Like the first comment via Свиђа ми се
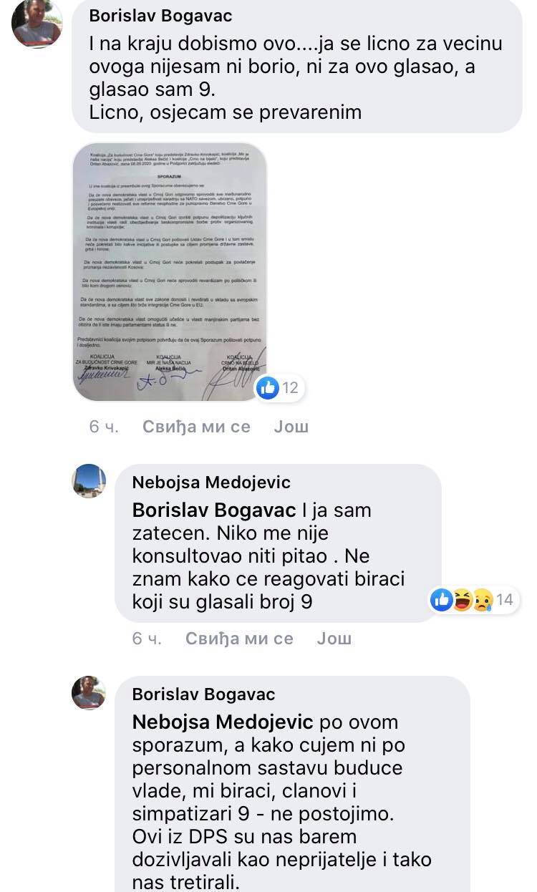 196,427
